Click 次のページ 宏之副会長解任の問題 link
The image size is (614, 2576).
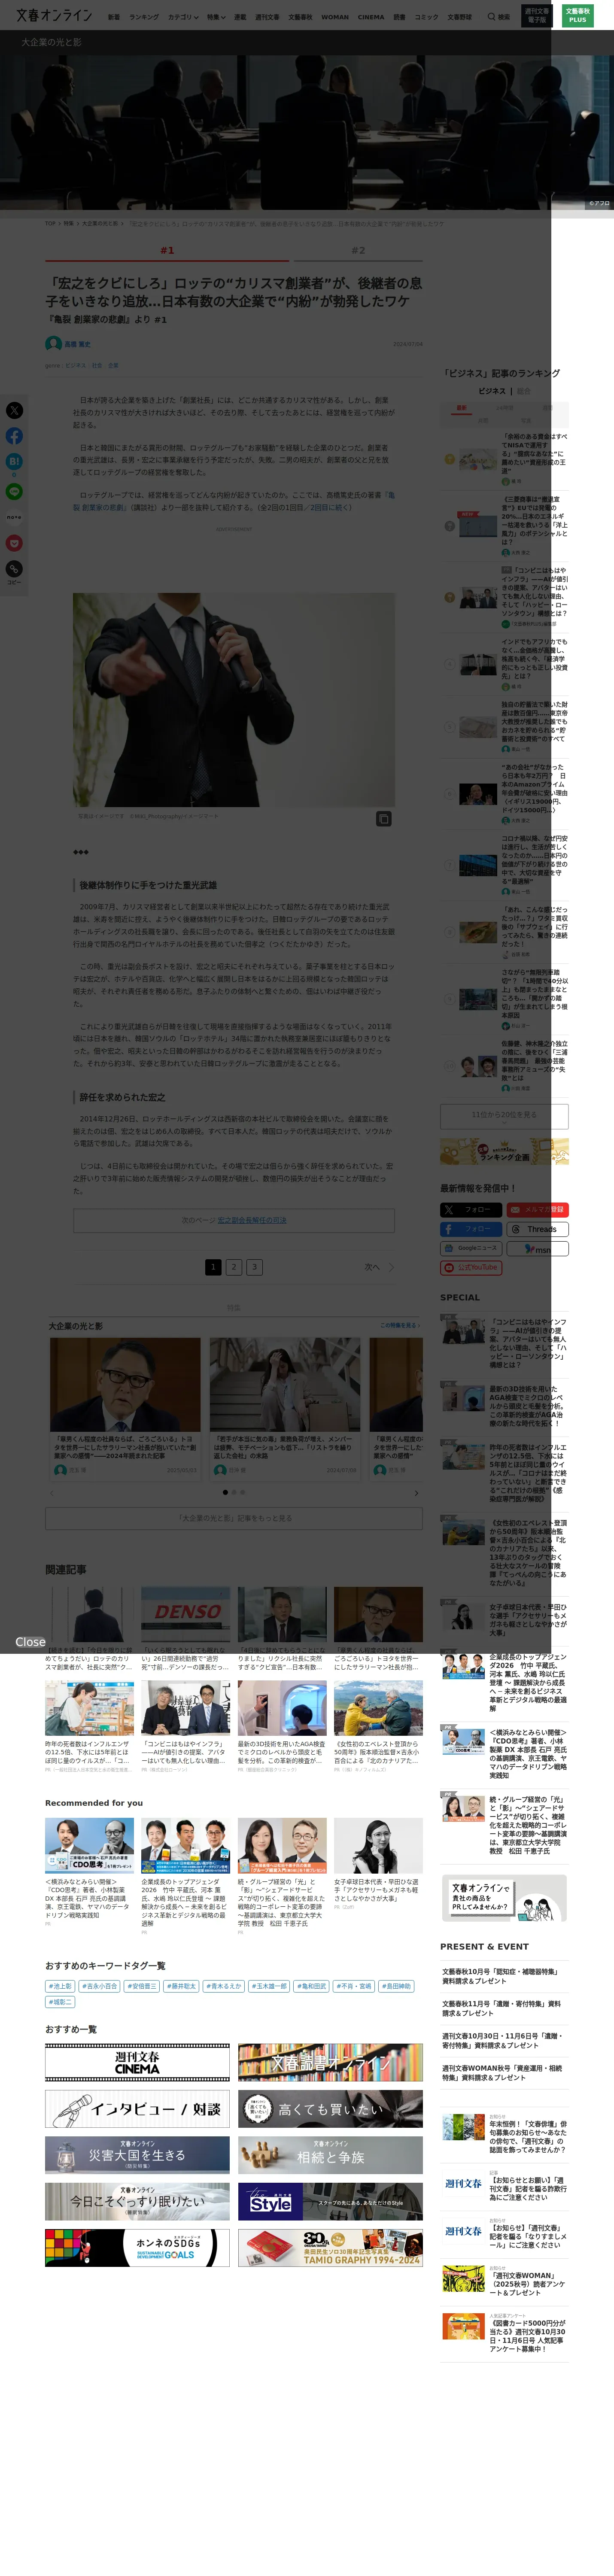pos(234,1220)
